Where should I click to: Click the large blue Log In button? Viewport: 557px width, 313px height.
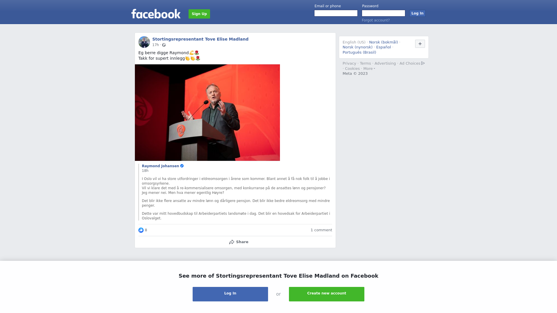point(230,294)
